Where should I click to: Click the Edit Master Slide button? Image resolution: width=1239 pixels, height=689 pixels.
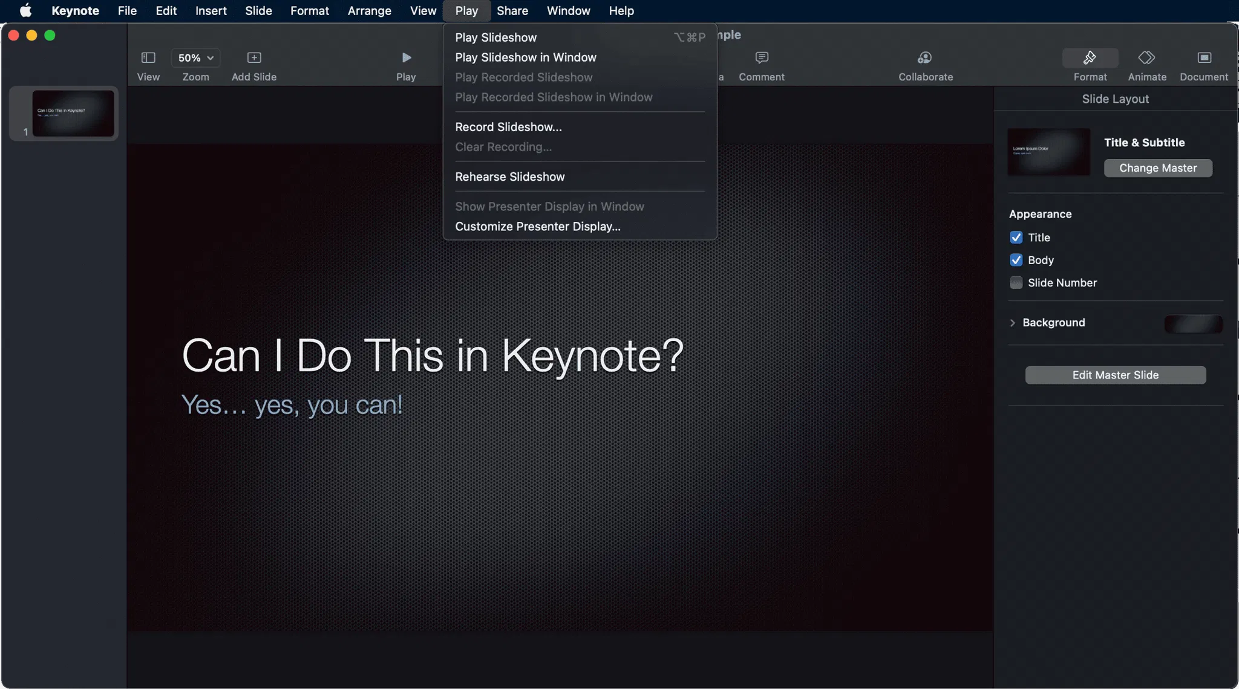click(x=1115, y=375)
